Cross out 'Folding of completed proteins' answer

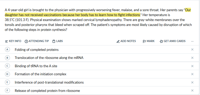(x=192, y=50)
